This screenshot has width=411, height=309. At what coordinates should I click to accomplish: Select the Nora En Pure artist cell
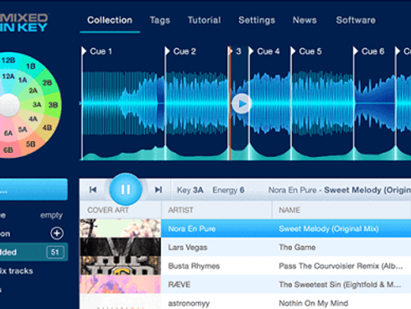click(x=192, y=228)
